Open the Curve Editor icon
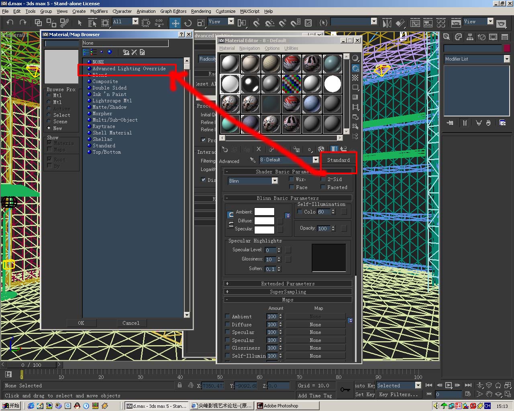The height and width of the screenshot is (411, 514). tap(415, 22)
